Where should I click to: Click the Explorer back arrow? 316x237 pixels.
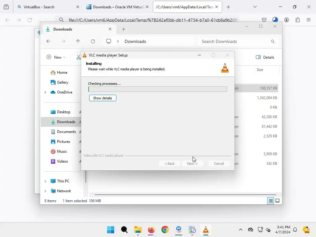click(48, 41)
